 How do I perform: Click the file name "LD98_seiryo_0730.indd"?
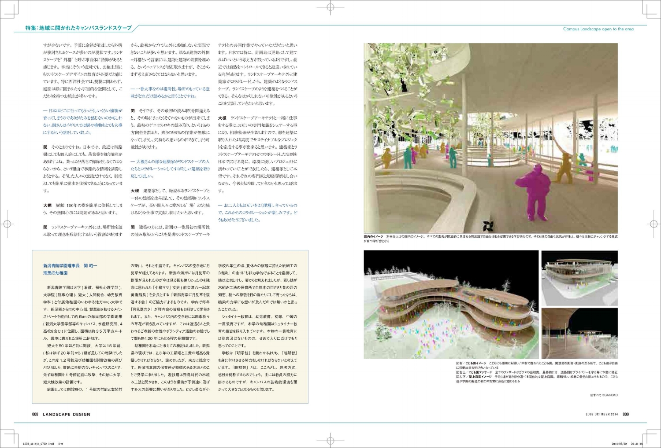pyautogui.click(x=38, y=444)
